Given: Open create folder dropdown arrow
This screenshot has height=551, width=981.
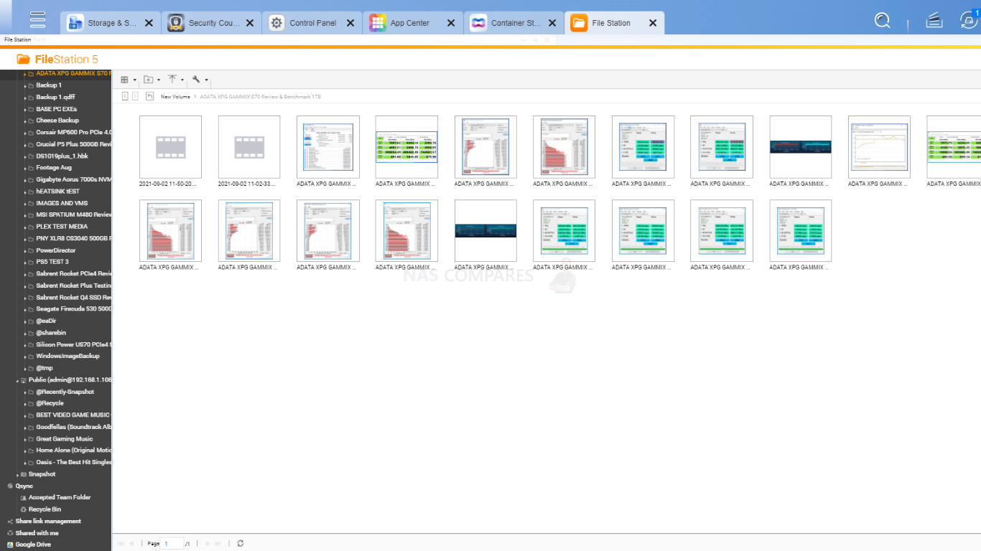Looking at the screenshot, I should pyautogui.click(x=159, y=80).
